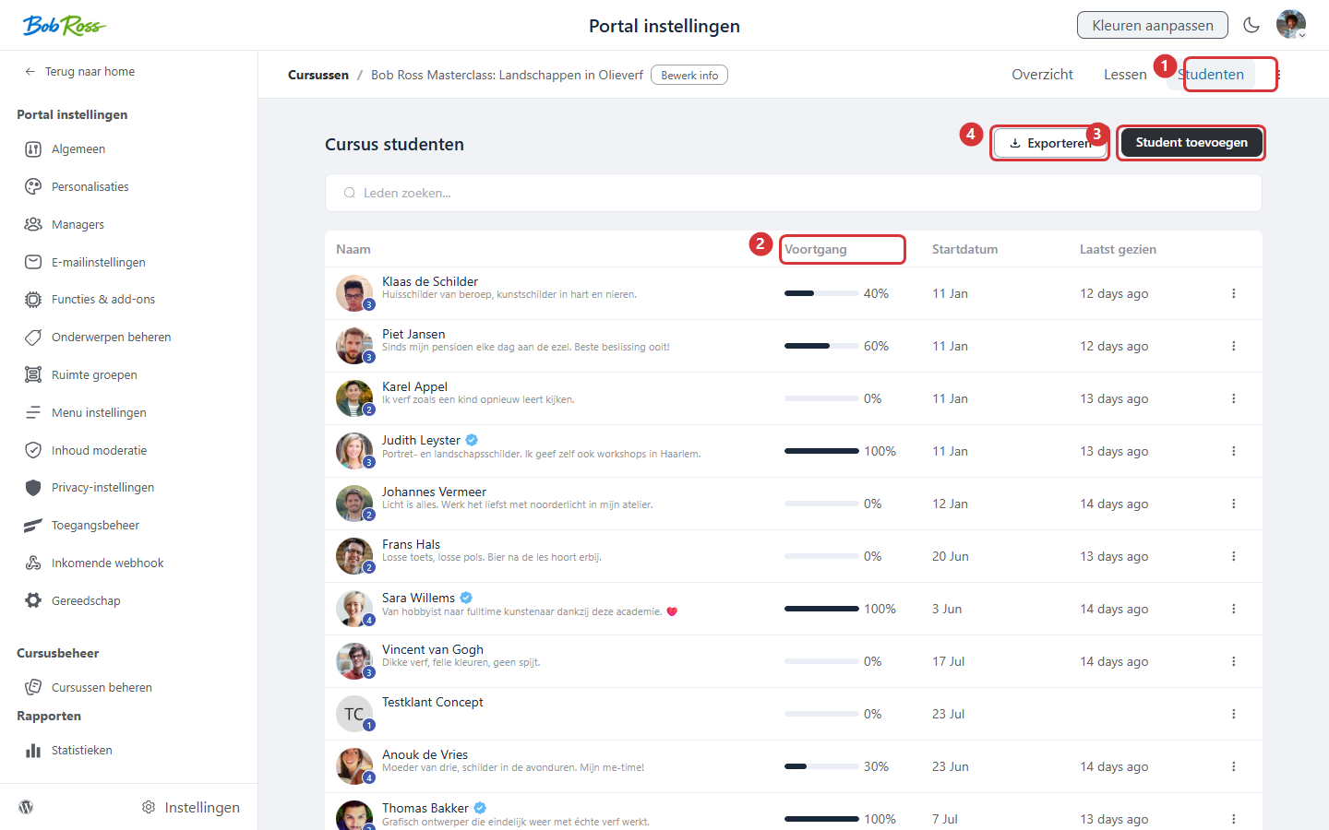1329x830 pixels.
Task: Open Inkomende webhook icon
Action: click(33, 563)
